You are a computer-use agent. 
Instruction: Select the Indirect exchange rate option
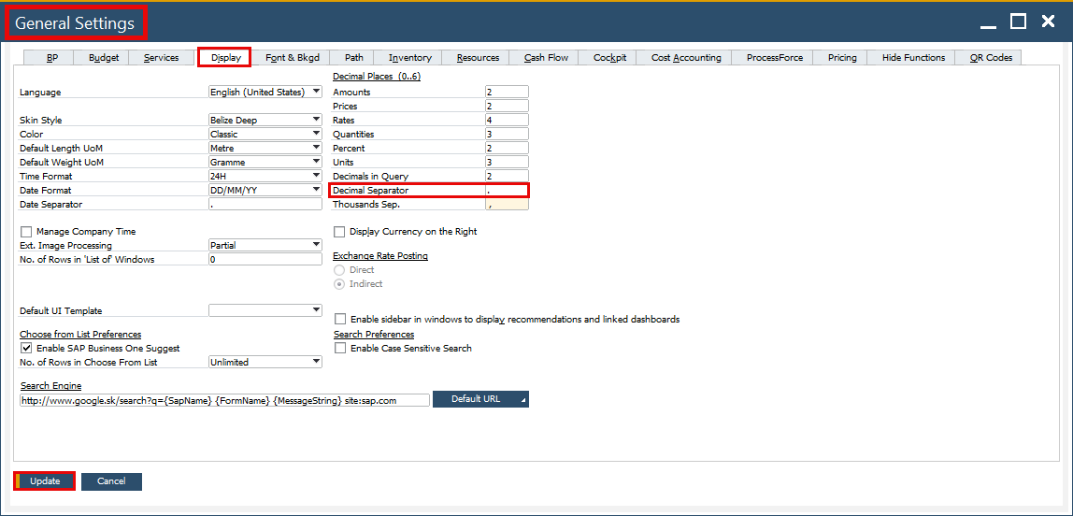(x=338, y=284)
